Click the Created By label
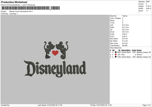The width and height of the screenshot is (152, 107). (x=5, y=105)
